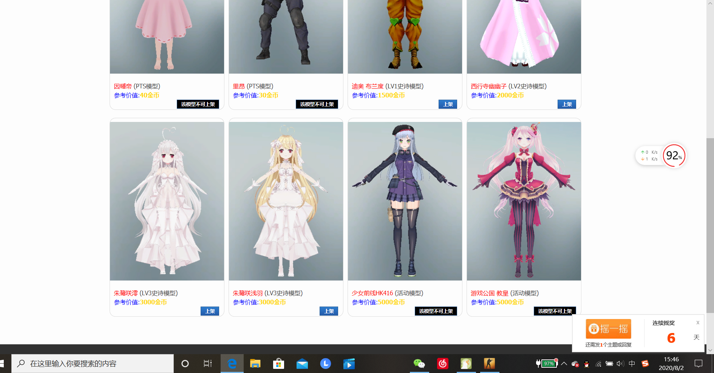Click the Sogou input tray icon
Viewport: 714px width, 373px height.
click(x=646, y=364)
